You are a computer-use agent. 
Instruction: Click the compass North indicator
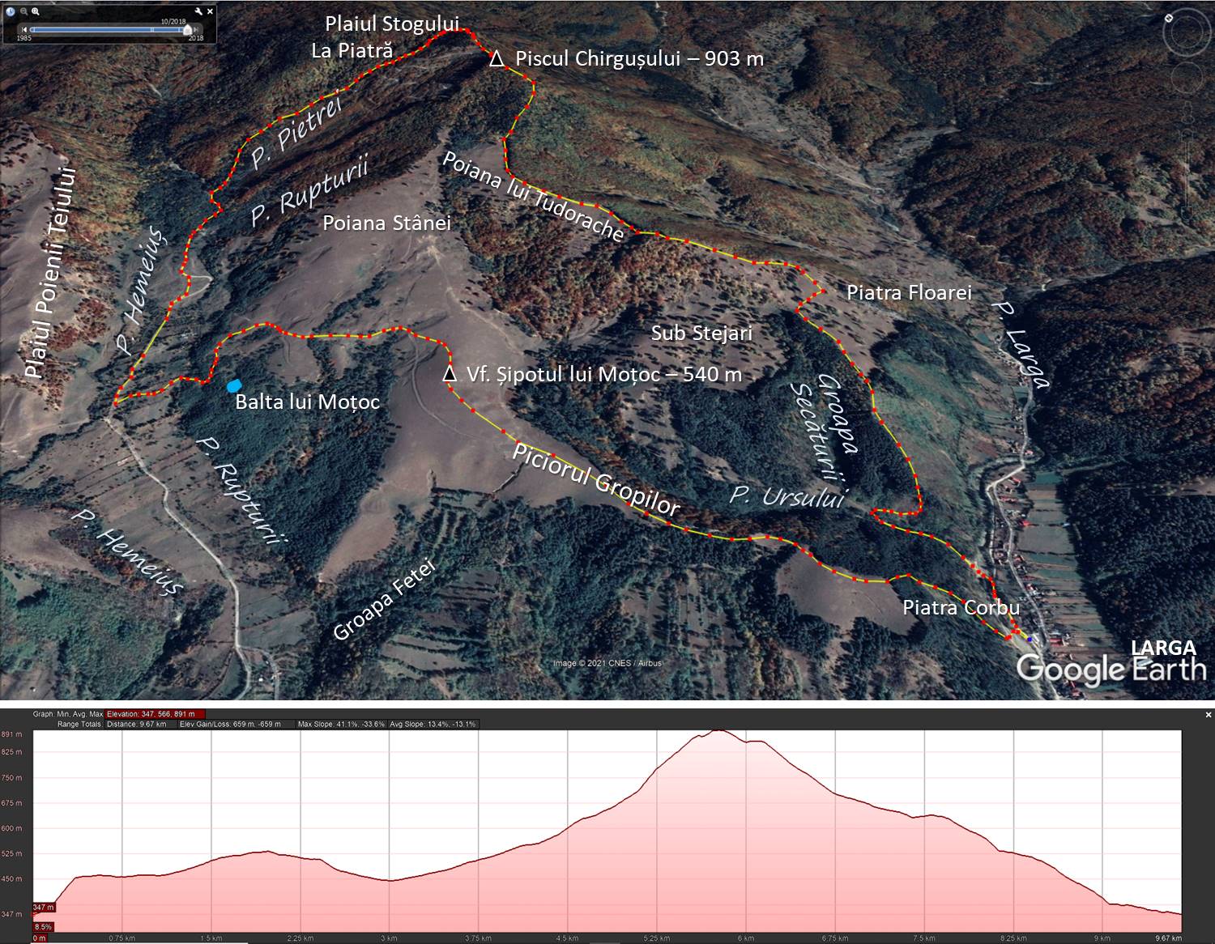(x=1169, y=18)
